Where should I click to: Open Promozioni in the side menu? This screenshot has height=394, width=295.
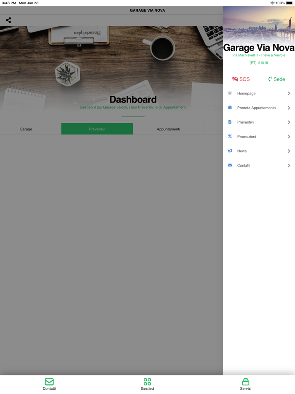pos(259,137)
